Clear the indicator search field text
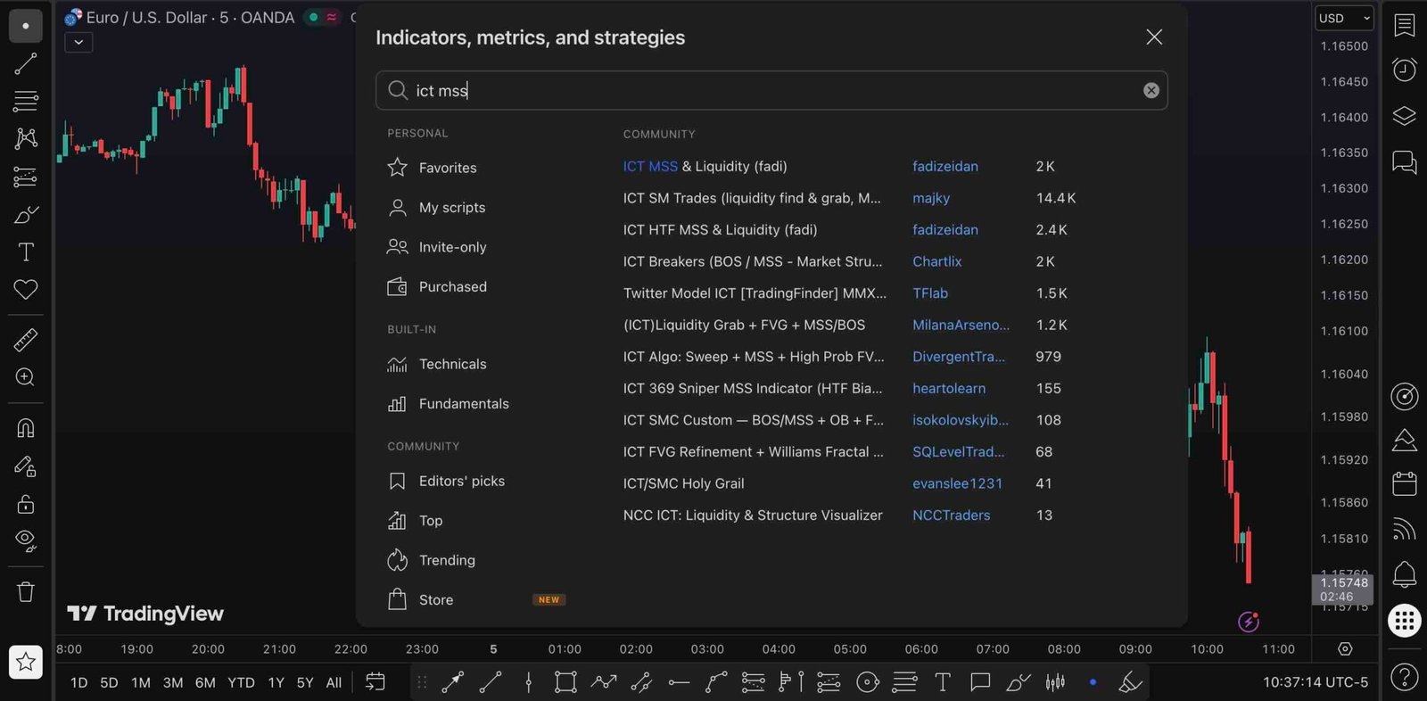The width and height of the screenshot is (1427, 701). 1151,90
